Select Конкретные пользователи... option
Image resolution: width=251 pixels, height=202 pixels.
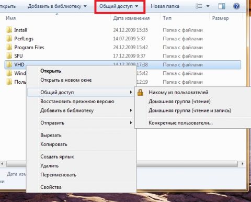point(180,123)
